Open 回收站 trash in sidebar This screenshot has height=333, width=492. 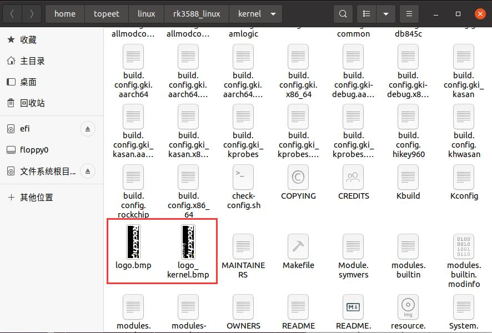[52, 103]
